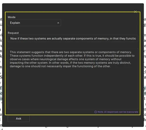Image resolution: width=146 pixels, height=130 pixels.
Task: Click the Mode label
Action: click(x=12, y=17)
